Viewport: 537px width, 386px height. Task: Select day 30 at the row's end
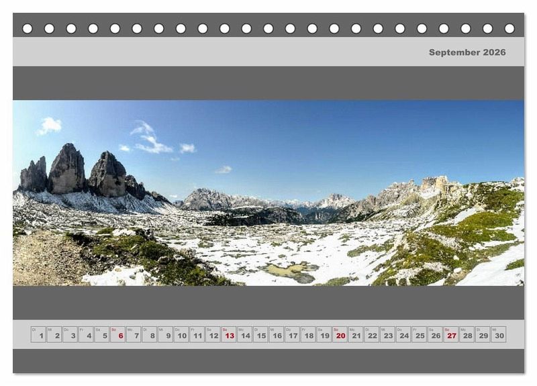(x=498, y=334)
